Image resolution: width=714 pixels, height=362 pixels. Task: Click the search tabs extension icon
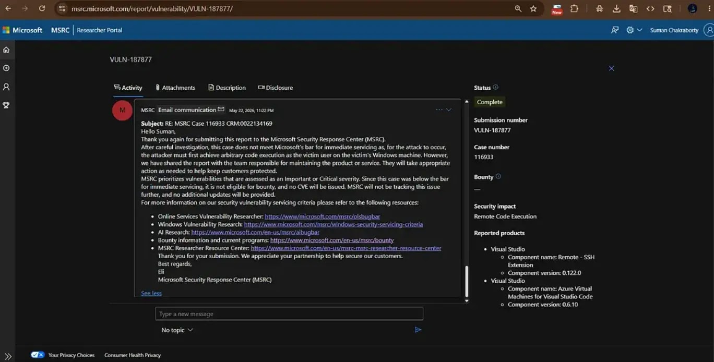point(668,8)
